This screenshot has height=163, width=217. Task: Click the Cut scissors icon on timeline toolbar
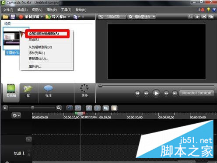pos(89,108)
